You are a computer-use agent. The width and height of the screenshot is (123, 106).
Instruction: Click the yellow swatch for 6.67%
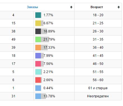(38, 23)
